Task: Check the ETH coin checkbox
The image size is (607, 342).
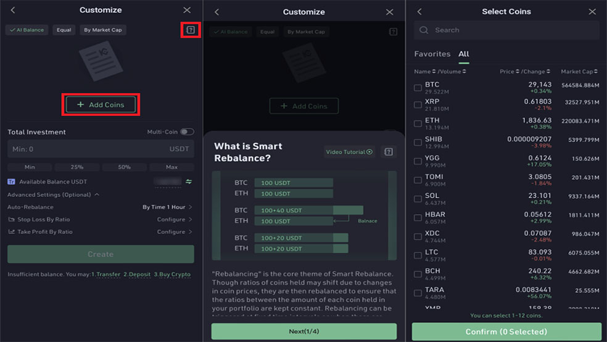Action: (x=418, y=123)
